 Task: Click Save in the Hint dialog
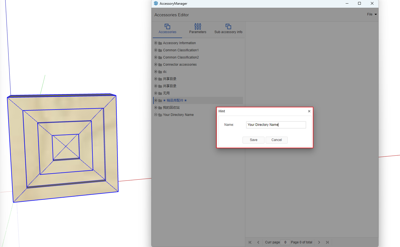(x=253, y=140)
